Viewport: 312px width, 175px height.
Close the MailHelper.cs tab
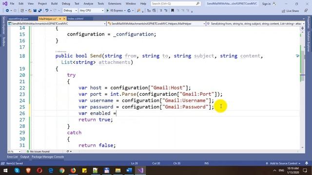(64, 18)
